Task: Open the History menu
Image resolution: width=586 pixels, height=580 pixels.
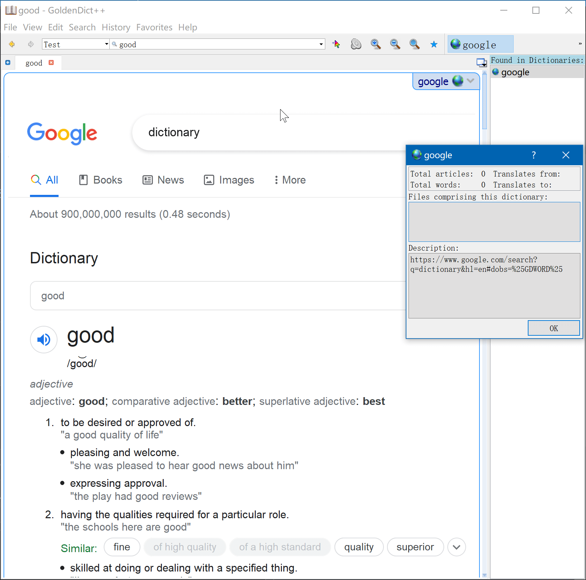Action: 116,27
